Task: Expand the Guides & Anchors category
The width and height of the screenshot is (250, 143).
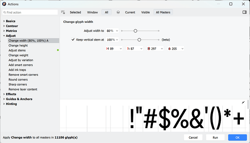Action: pyautogui.click(x=4, y=99)
